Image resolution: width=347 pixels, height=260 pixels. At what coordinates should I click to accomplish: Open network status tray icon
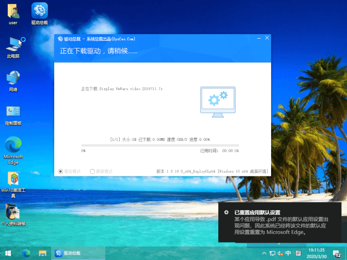pos(272,253)
